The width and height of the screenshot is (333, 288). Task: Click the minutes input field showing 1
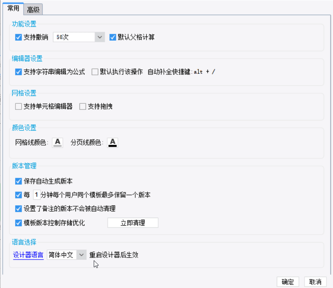pos(37,195)
